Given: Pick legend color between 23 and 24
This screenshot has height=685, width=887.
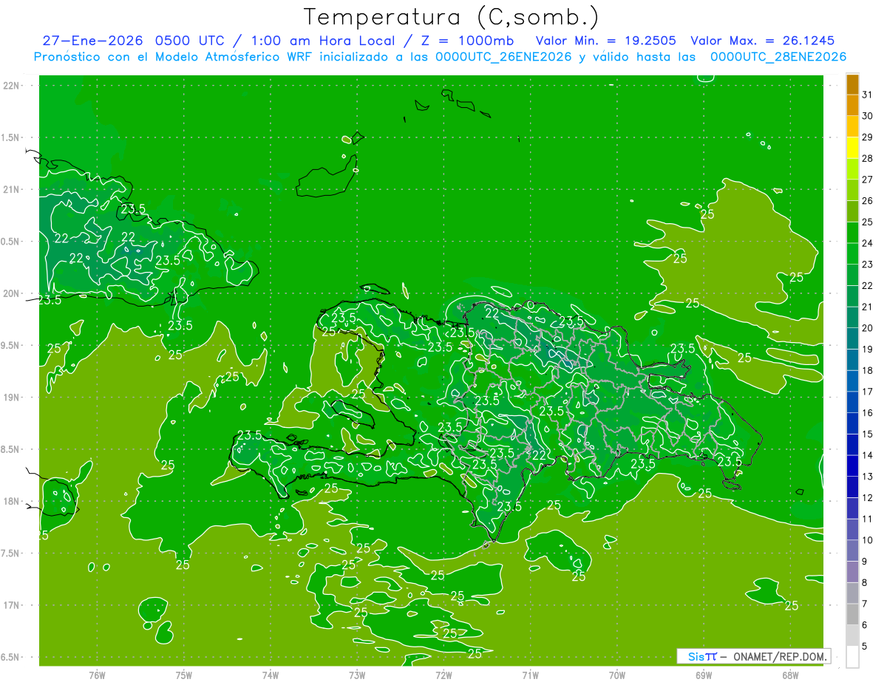Looking at the screenshot, I should coord(852,253).
